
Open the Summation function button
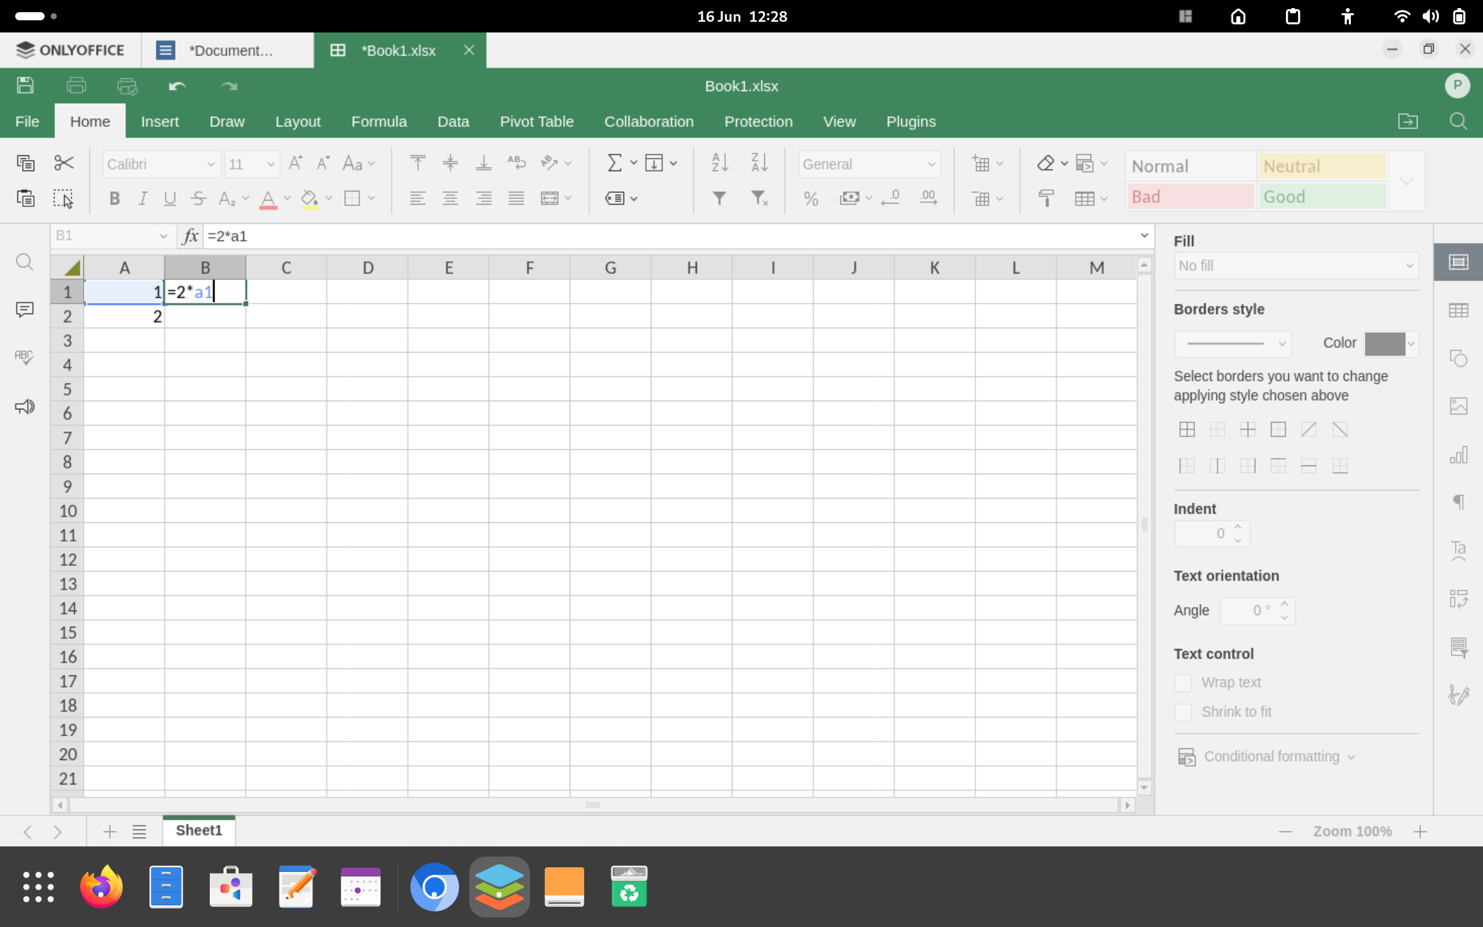point(615,162)
